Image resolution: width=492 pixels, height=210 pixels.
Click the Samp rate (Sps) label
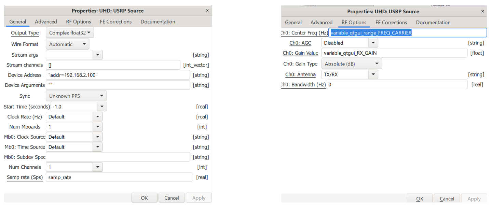point(25,177)
